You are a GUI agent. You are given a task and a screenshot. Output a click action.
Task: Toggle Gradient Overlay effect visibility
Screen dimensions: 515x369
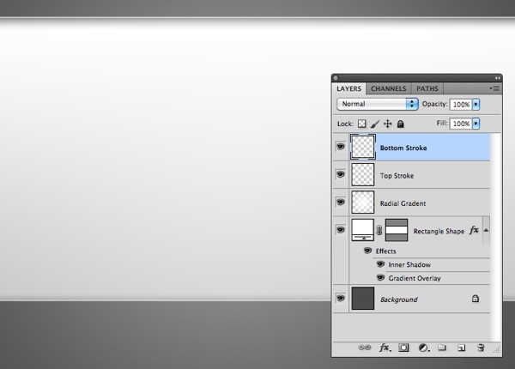point(380,278)
